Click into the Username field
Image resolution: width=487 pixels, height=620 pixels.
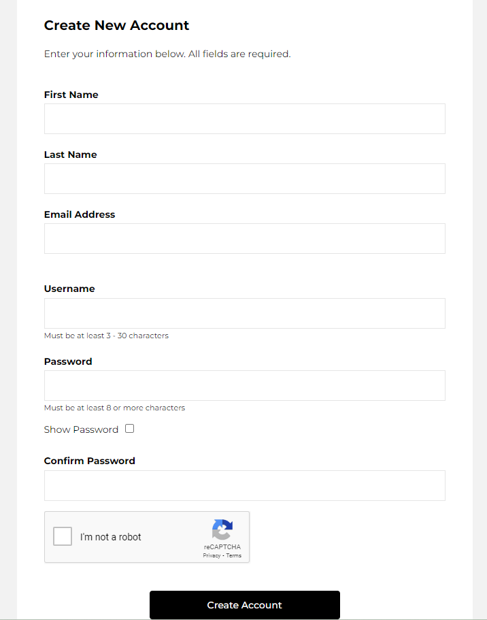click(245, 313)
